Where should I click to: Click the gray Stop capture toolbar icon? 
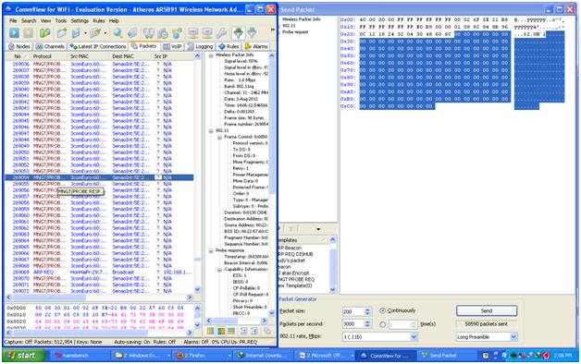pyautogui.click(x=28, y=33)
